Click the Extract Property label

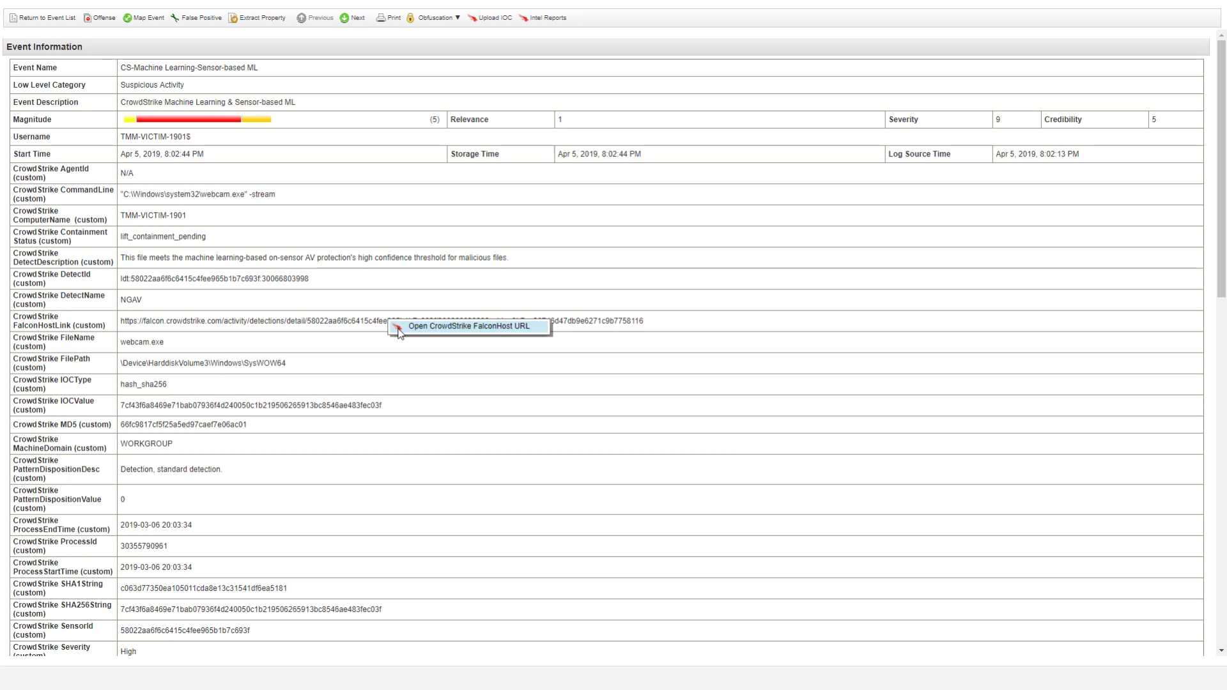click(263, 18)
